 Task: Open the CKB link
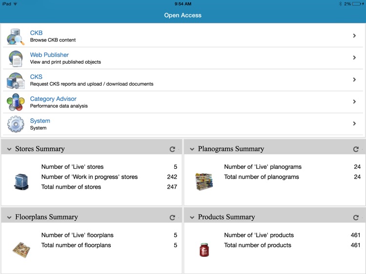(36, 33)
